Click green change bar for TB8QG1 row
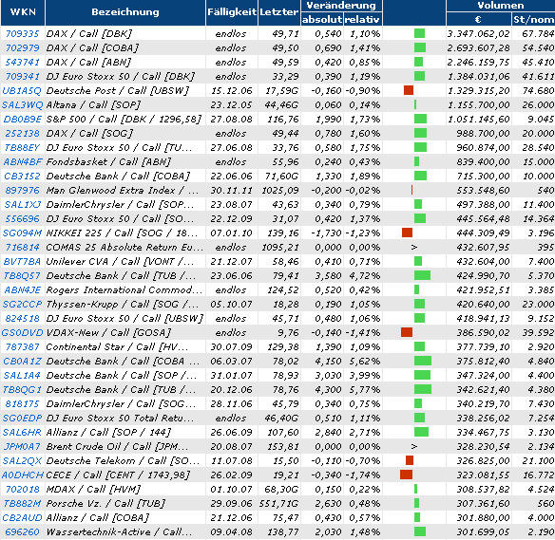 point(423,389)
